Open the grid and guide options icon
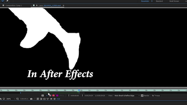The height and width of the screenshot is (105, 187). click(x=17, y=99)
